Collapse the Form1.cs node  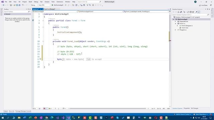[x=176, y=24]
